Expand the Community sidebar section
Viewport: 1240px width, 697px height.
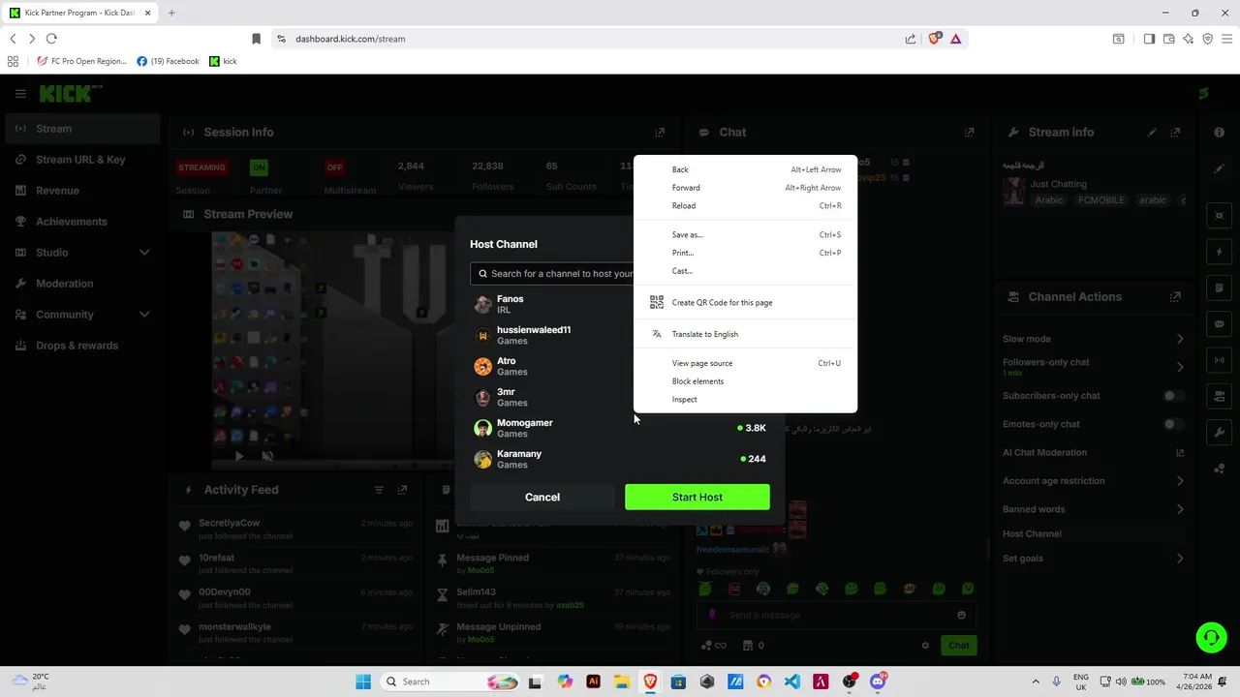144,315
